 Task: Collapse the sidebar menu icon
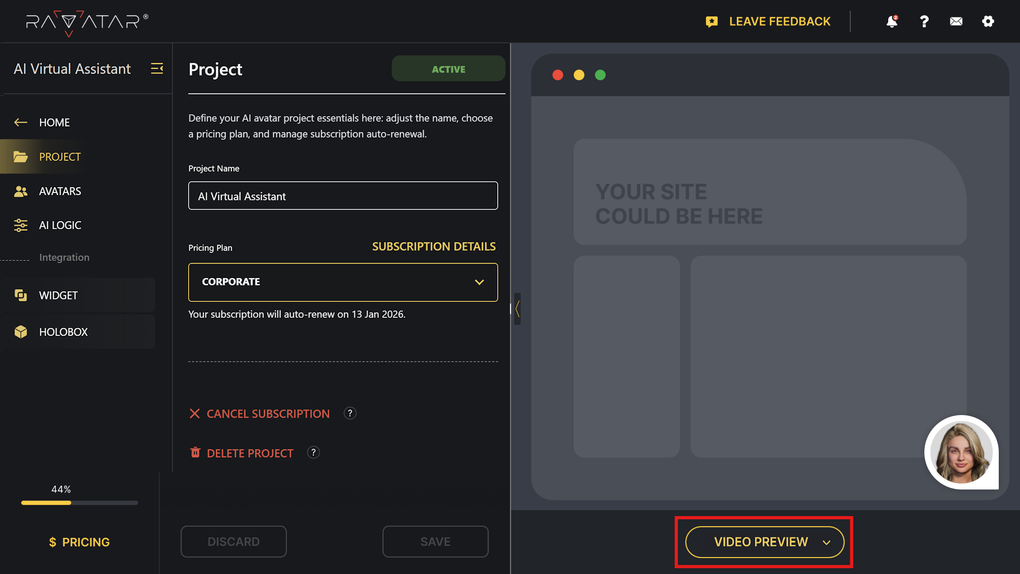(157, 69)
